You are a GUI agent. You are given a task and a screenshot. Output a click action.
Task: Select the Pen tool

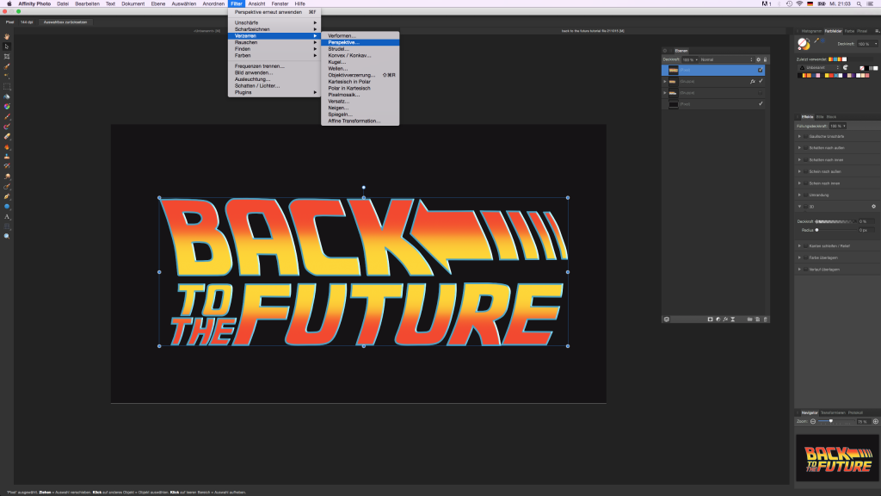(7, 197)
